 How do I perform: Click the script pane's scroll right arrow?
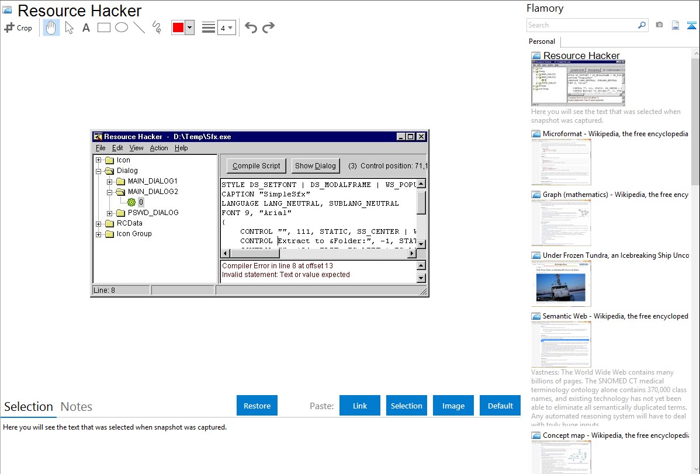[x=411, y=254]
